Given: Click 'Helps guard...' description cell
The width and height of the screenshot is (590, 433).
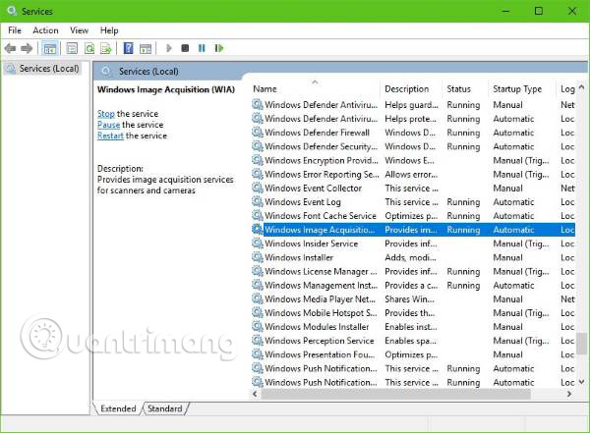Looking at the screenshot, I should pyautogui.click(x=411, y=105).
